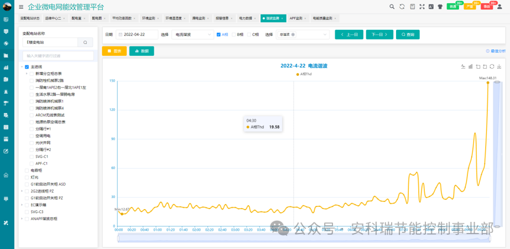Open the user profile icon in header
Viewport: 510px width, 249px height.
pos(499,7)
